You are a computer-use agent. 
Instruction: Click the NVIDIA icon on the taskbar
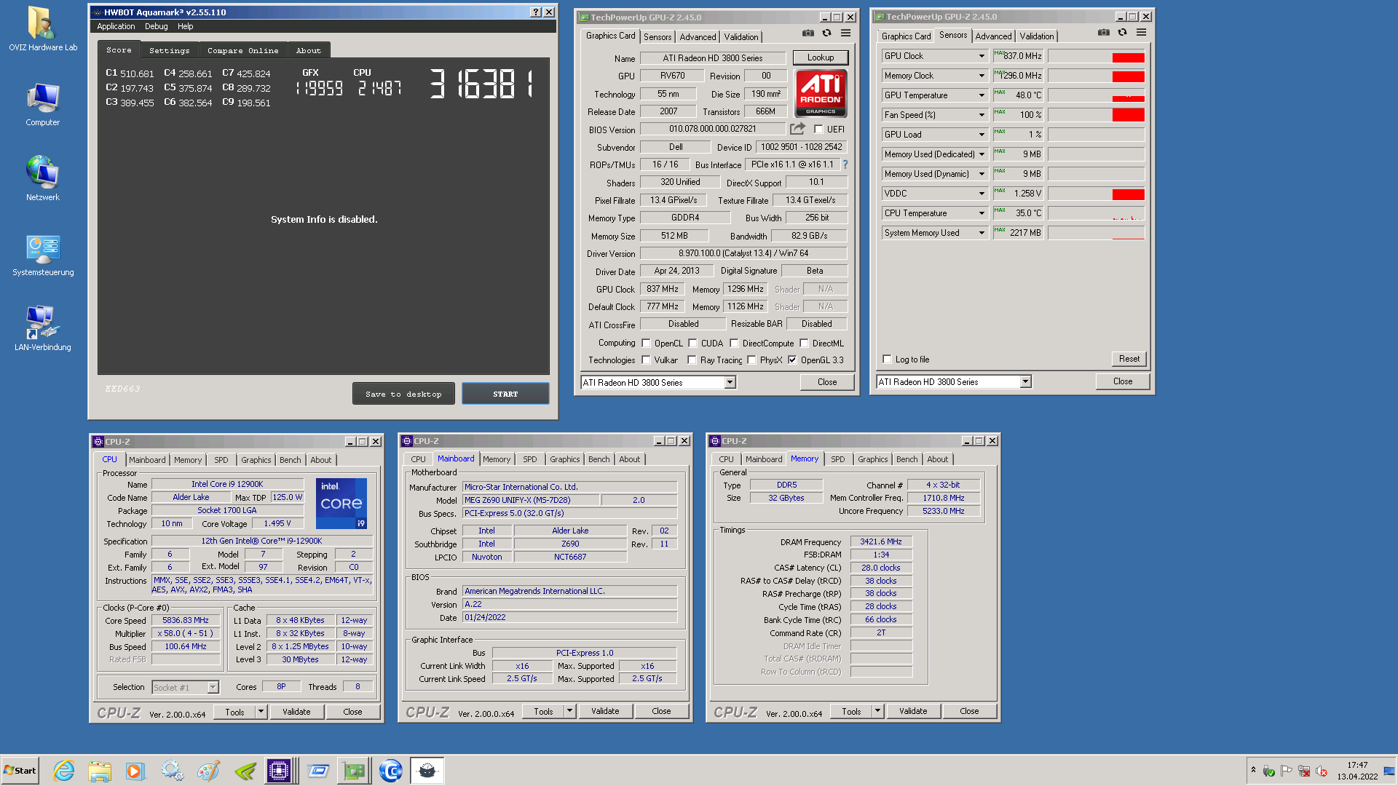pyautogui.click(x=245, y=771)
